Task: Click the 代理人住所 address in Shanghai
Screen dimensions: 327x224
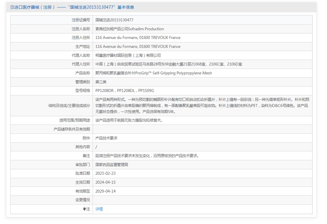Action: click(169, 64)
